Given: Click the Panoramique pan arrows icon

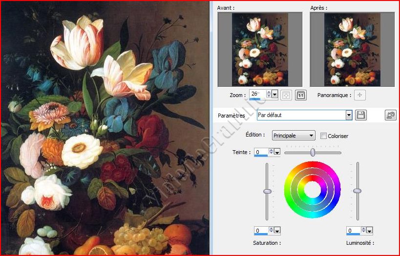Looking at the screenshot, I should pos(359,95).
